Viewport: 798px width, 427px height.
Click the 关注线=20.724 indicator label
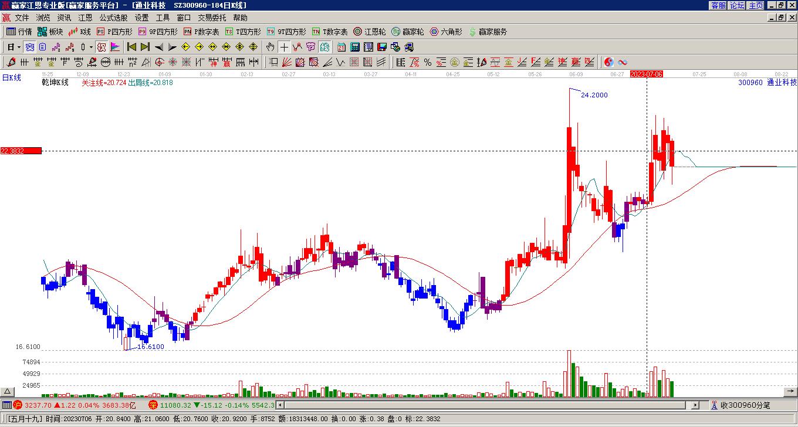(x=104, y=83)
